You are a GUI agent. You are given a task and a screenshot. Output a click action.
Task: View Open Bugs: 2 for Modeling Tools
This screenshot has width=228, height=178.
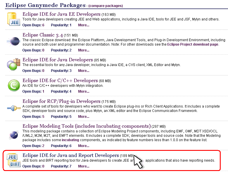coord(33,146)
